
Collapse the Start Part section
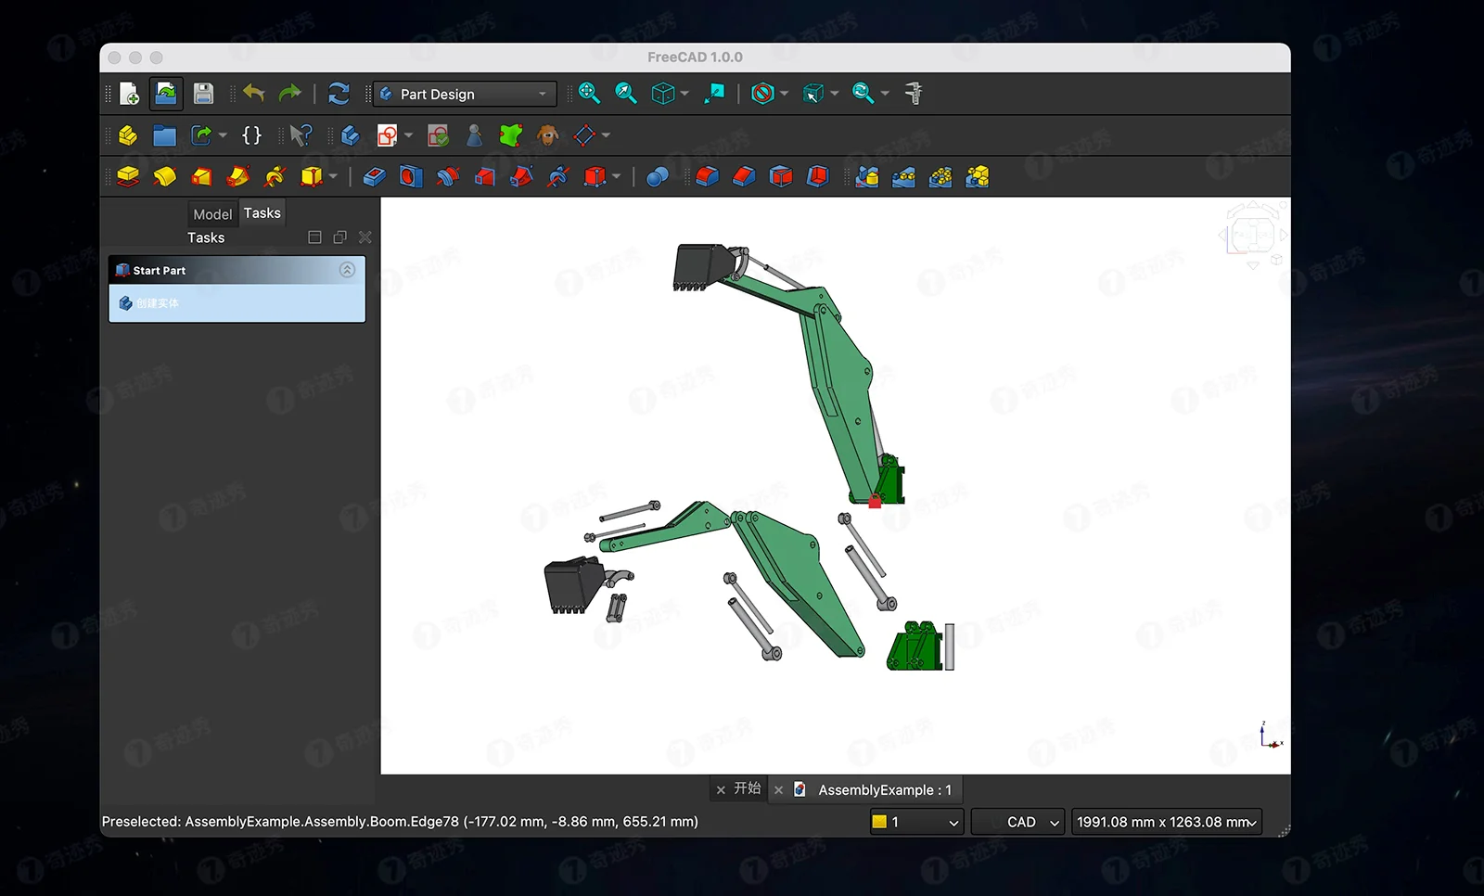[348, 270]
